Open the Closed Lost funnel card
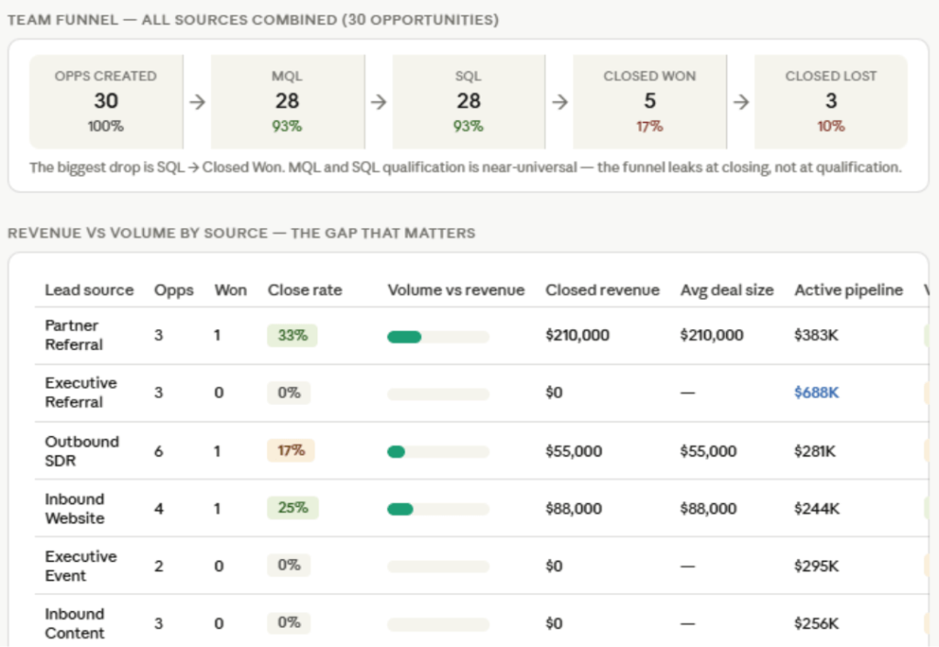939x647 pixels. tap(831, 102)
